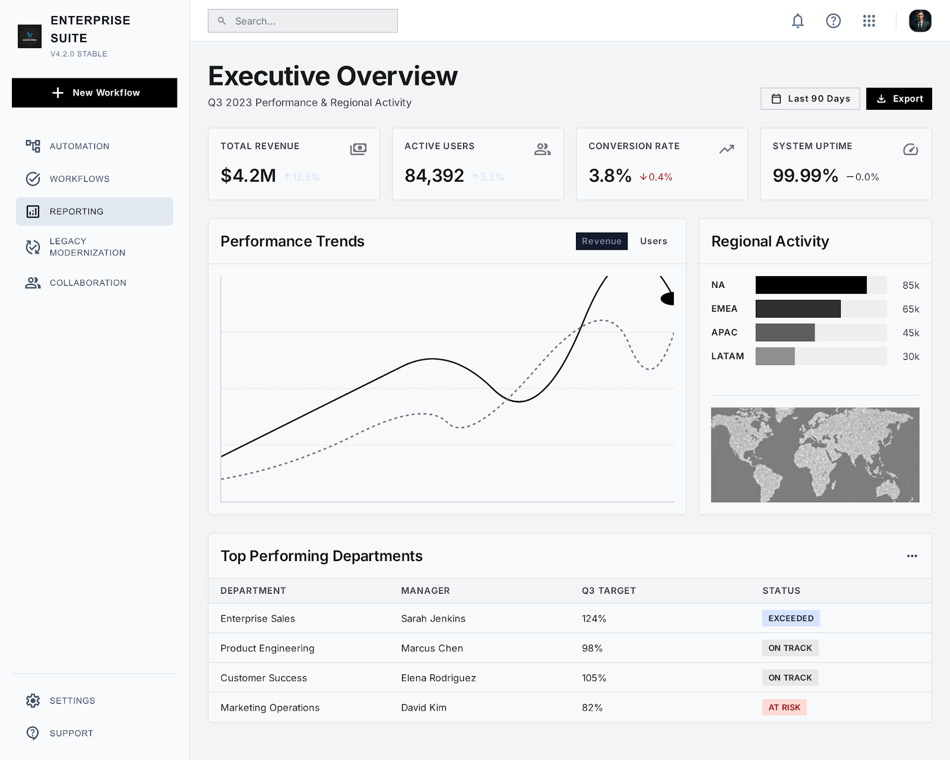Focus the Search input field
This screenshot has width=950, height=760.
303,21
